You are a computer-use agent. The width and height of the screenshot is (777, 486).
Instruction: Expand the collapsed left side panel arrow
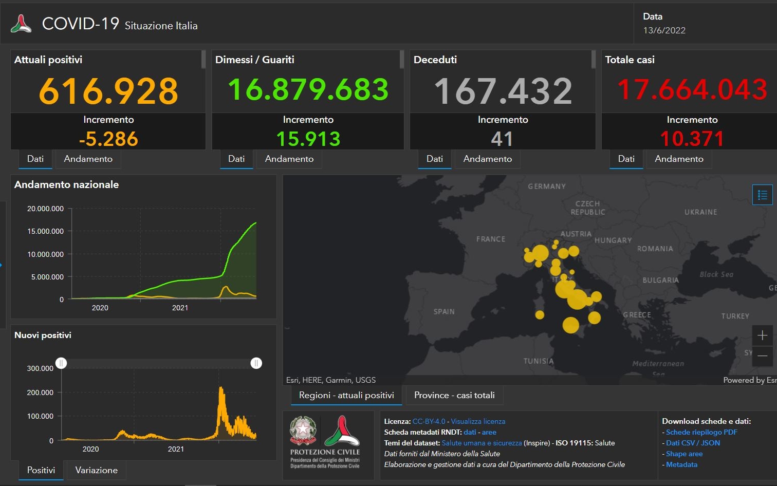pyautogui.click(x=2, y=265)
